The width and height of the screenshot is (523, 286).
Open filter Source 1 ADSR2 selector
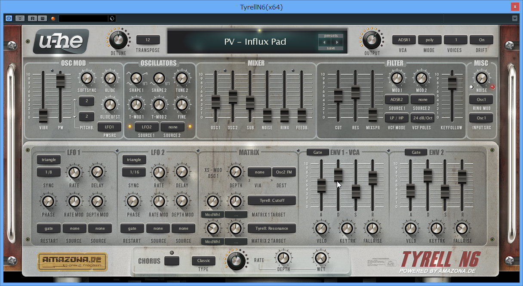tap(397, 100)
